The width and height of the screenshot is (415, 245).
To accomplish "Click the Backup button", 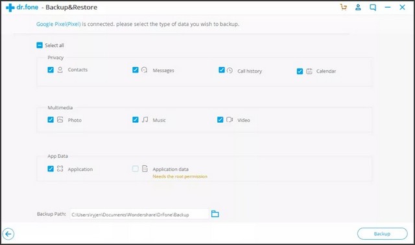I will pos(382,233).
